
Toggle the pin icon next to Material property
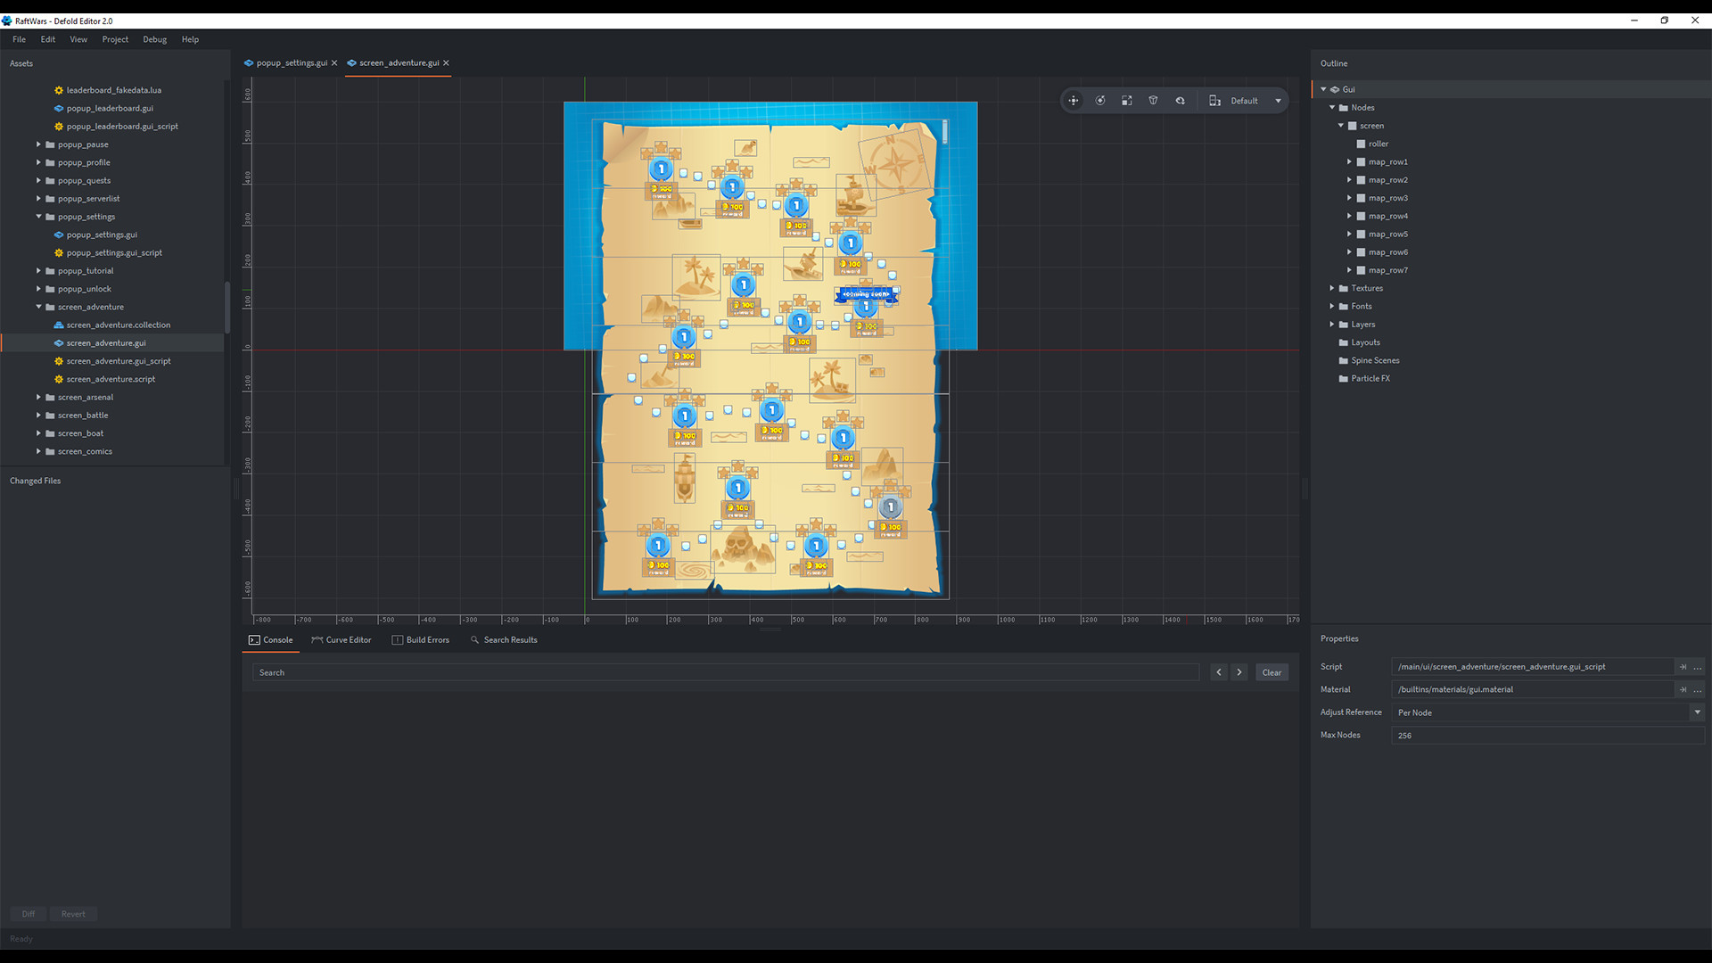pos(1682,689)
